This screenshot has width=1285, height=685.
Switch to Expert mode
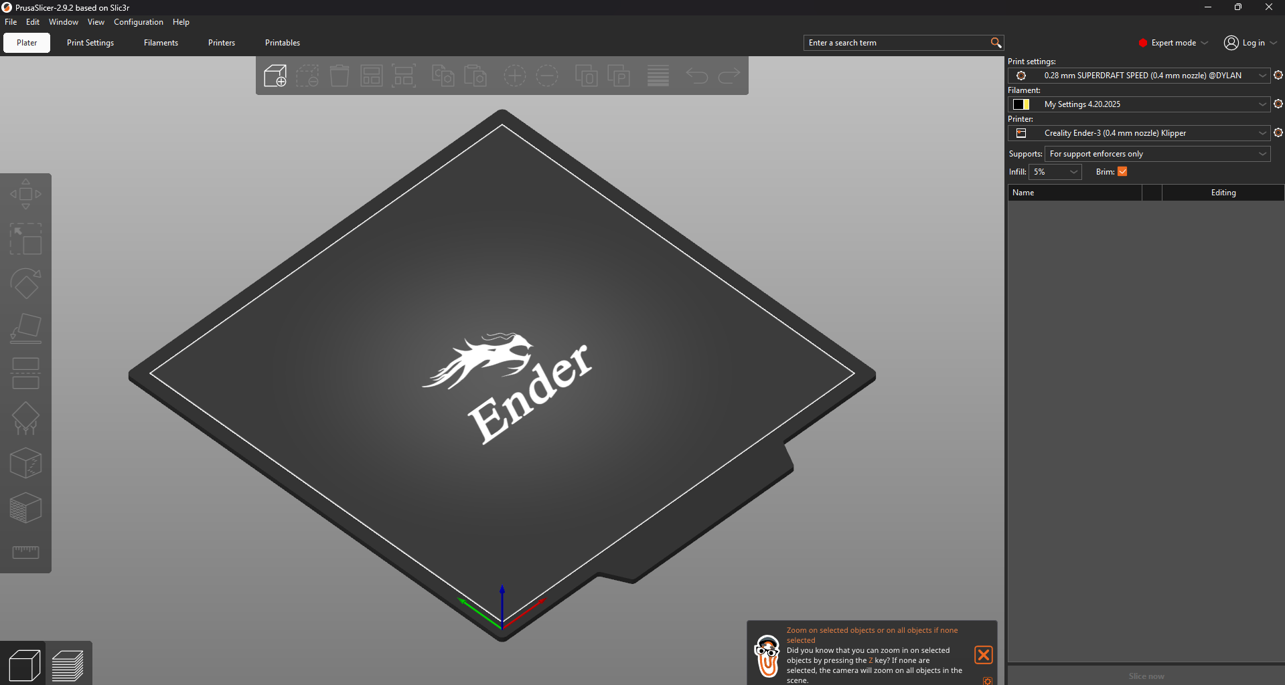click(x=1173, y=42)
